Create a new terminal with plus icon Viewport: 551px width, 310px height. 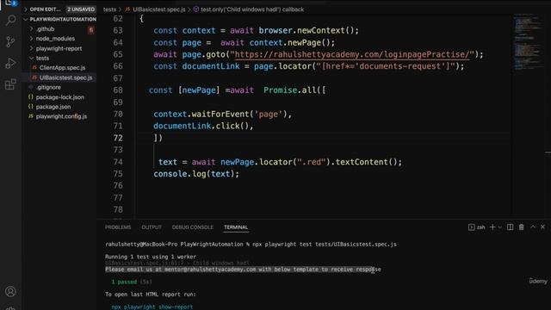click(x=492, y=227)
